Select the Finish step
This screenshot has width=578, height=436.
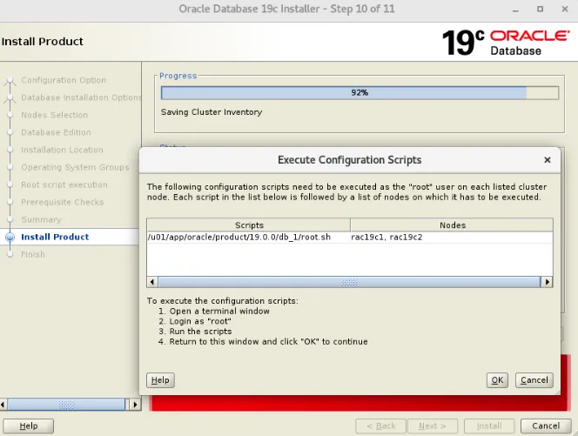tap(33, 254)
